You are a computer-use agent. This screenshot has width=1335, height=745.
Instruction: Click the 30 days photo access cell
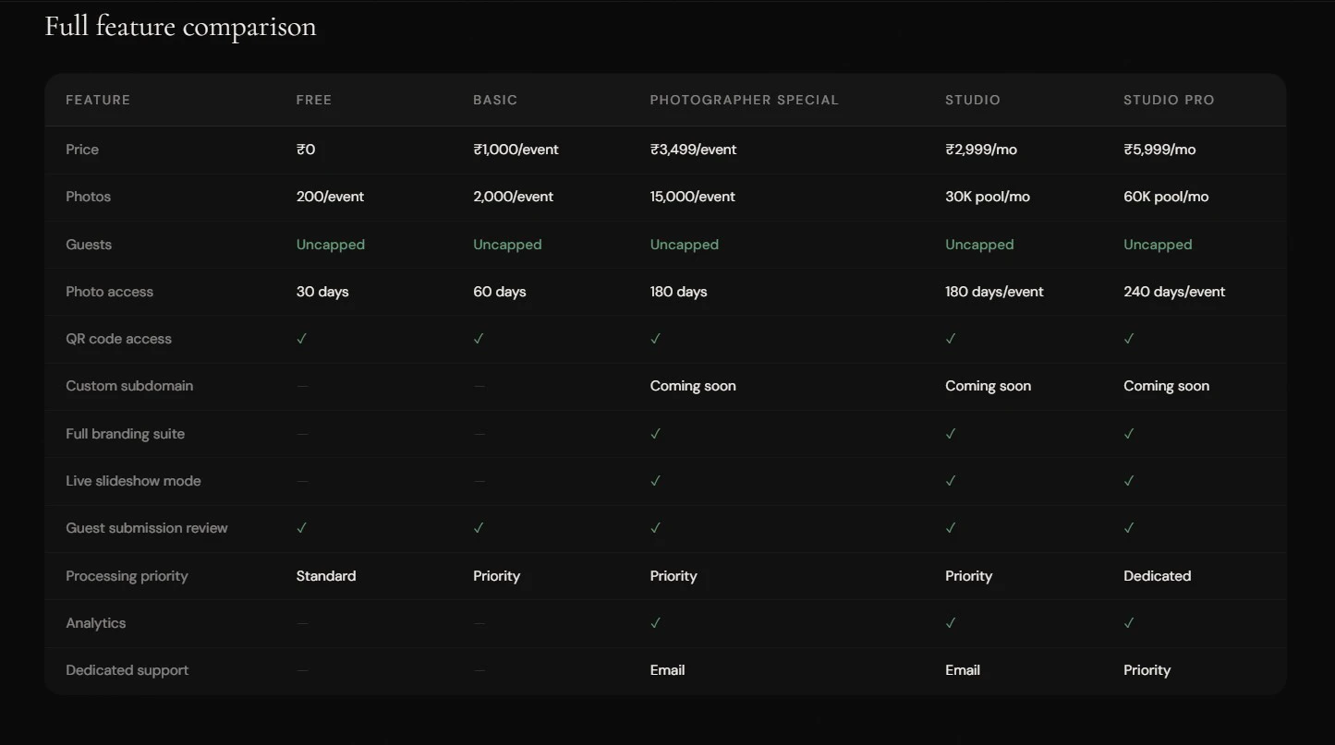point(322,292)
